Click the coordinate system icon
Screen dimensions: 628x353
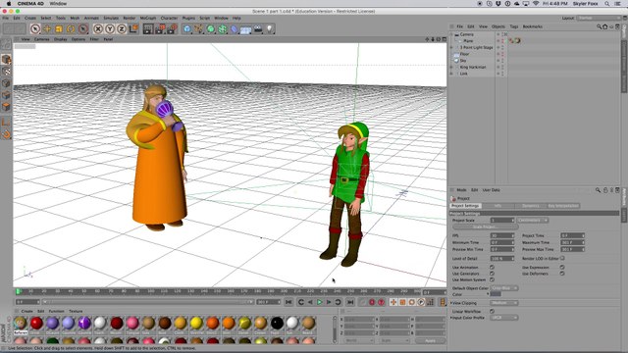pyautogui.click(x=133, y=28)
